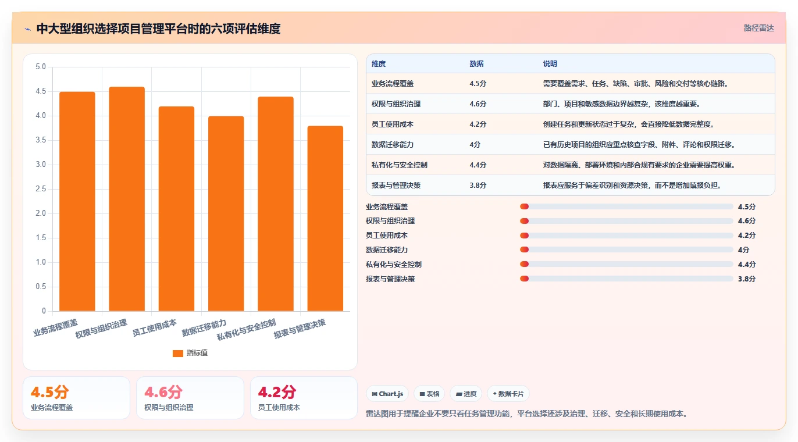Click the icon inside the 表格 chip
The image size is (798, 442).
(x=422, y=394)
